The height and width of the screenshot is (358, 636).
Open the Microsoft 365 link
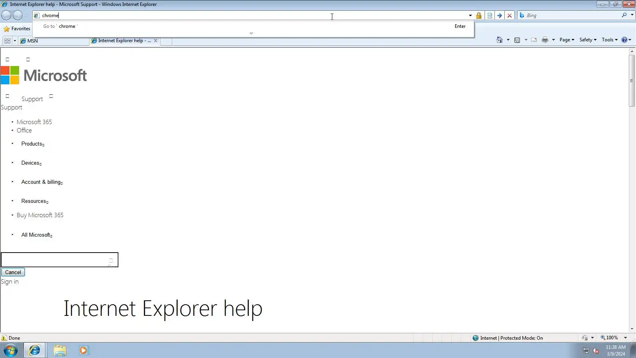click(x=34, y=122)
